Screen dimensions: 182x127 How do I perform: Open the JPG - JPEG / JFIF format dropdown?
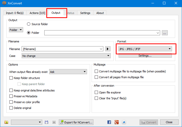pos(145,49)
